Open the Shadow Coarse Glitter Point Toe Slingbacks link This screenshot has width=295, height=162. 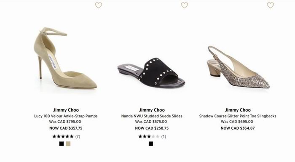(238, 116)
